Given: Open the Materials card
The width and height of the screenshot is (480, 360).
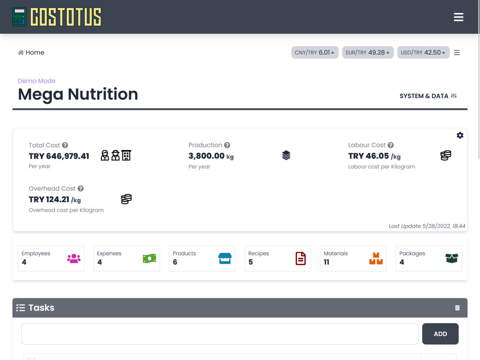Looking at the screenshot, I should [x=353, y=258].
